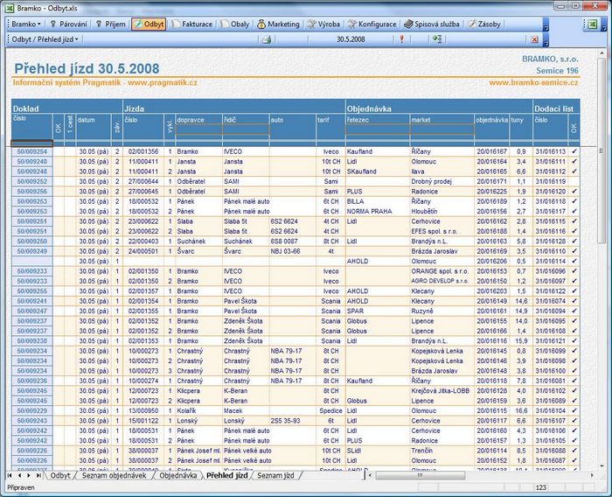This screenshot has height=497, width=612.
Task: Toggle the empty OK cell for delivery note 31/016119
Action: pyautogui.click(x=574, y=181)
